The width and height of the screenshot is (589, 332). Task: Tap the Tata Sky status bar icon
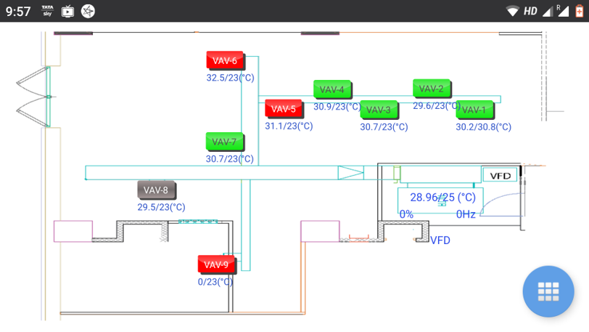(x=47, y=11)
